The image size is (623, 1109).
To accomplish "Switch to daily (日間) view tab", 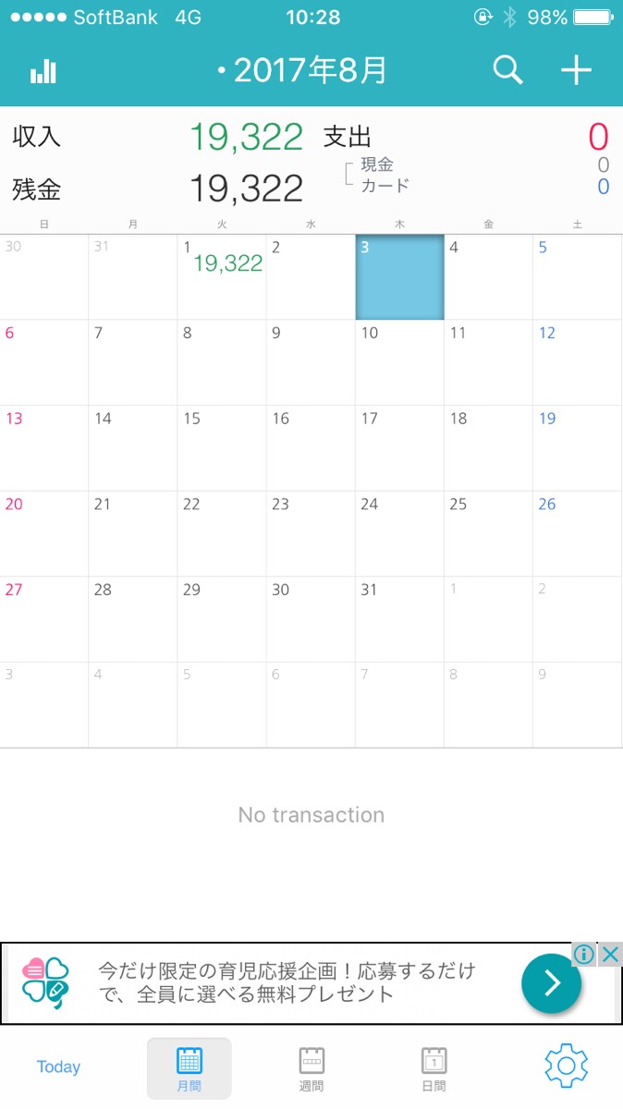I will click(434, 1068).
